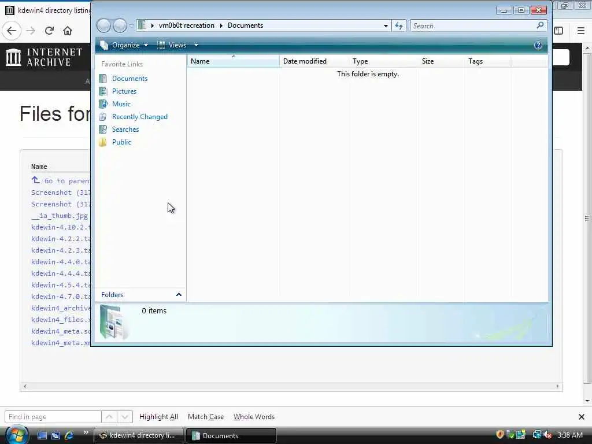This screenshot has width=592, height=444.
Task: Sort by Date modified column
Action: click(x=314, y=61)
